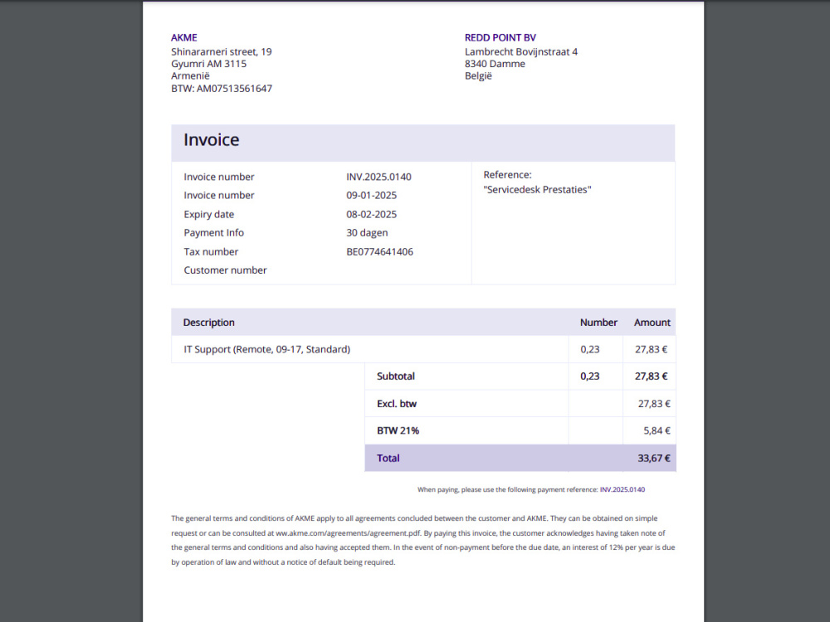The height and width of the screenshot is (622, 830).
Task: Click the Tax number label
Action: (x=211, y=252)
